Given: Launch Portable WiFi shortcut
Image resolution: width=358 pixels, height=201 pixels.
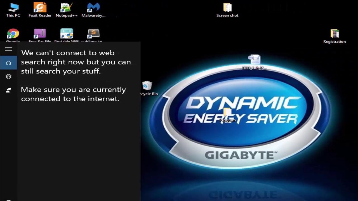Looking at the screenshot, I should pos(67,35).
